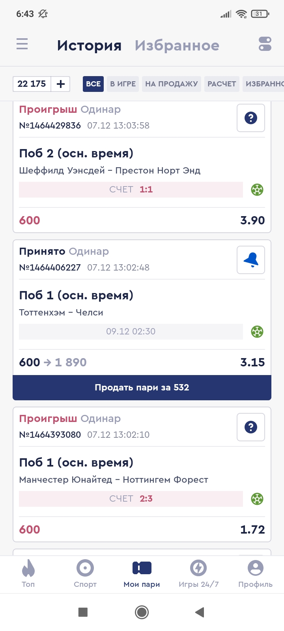The height and width of the screenshot is (631, 284).
Task: Select the История header tab
Action: [x=89, y=46]
